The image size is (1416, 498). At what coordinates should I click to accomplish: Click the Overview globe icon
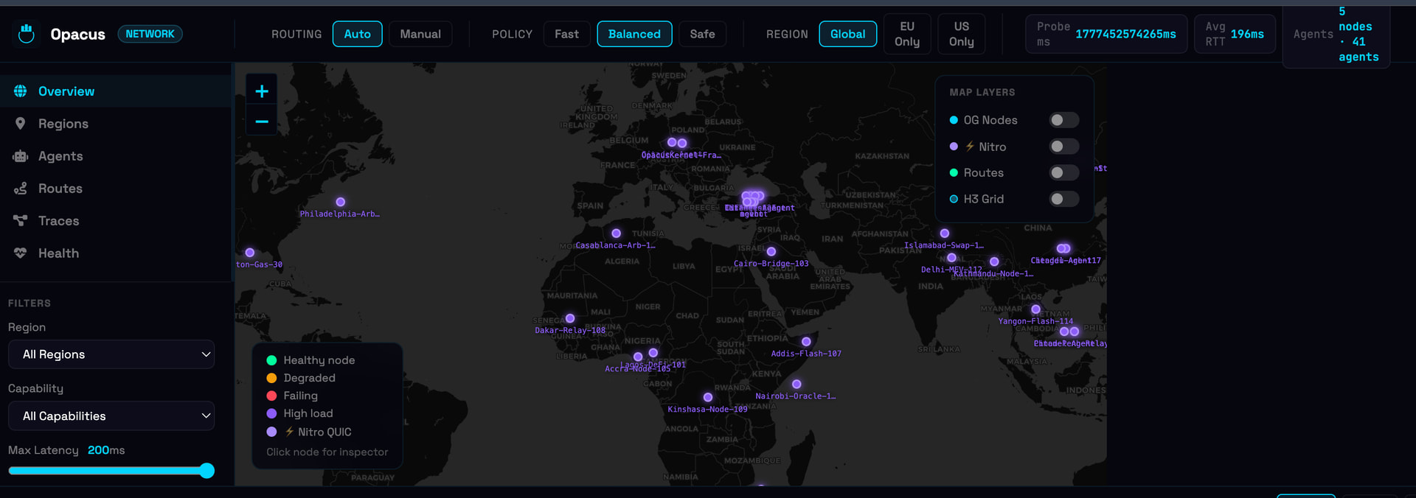(21, 91)
